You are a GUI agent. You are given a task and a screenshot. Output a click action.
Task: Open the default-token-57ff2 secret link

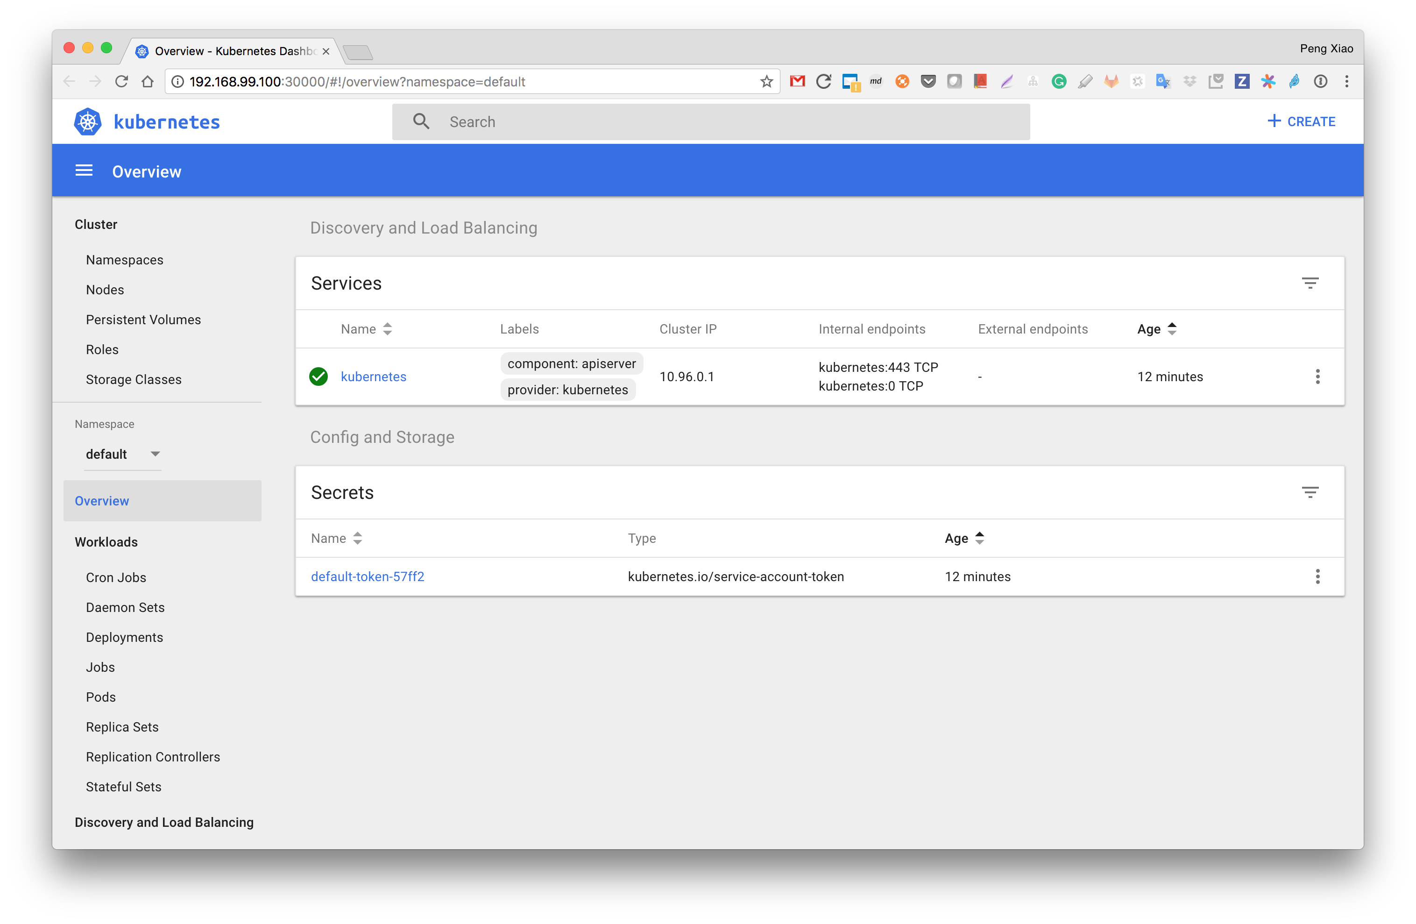367,576
